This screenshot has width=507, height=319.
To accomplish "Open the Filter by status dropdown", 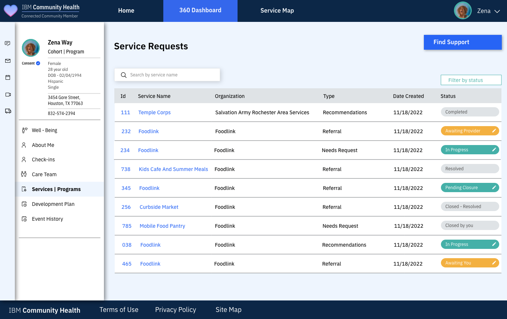I will pos(471,80).
